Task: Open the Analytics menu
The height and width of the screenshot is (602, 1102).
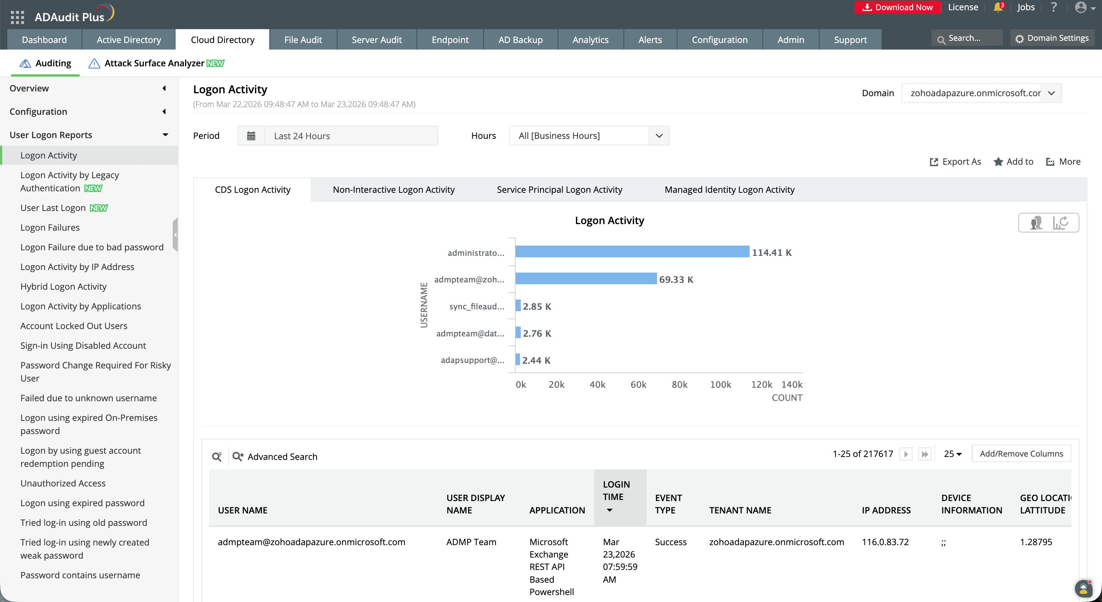Action: tap(590, 39)
